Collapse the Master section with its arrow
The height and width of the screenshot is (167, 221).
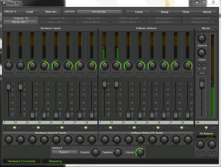point(215,28)
